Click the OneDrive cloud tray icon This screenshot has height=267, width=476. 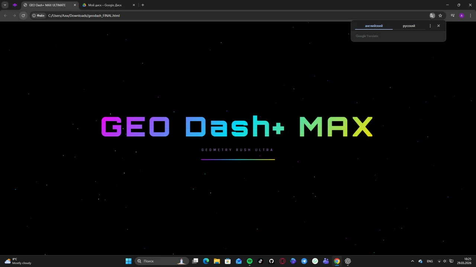coord(421,261)
